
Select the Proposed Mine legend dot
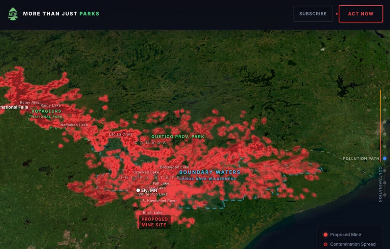point(326,235)
